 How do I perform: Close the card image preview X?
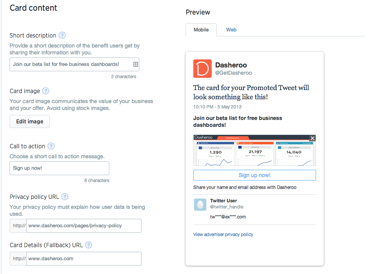tap(313, 138)
